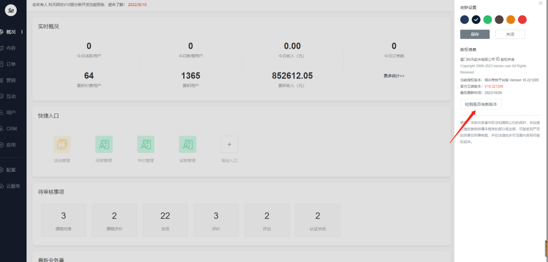Click the red version text V10.221205
Viewport: 548px width, 262px height.
(x=494, y=86)
